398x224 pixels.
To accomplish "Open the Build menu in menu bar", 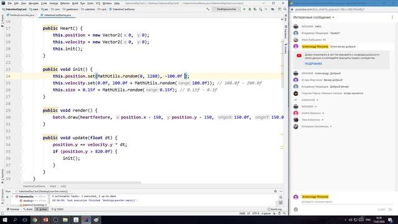I will click(x=75, y=3).
